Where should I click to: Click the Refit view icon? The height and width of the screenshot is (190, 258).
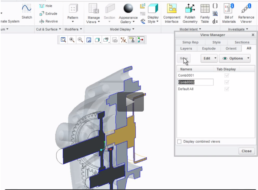(63, 40)
